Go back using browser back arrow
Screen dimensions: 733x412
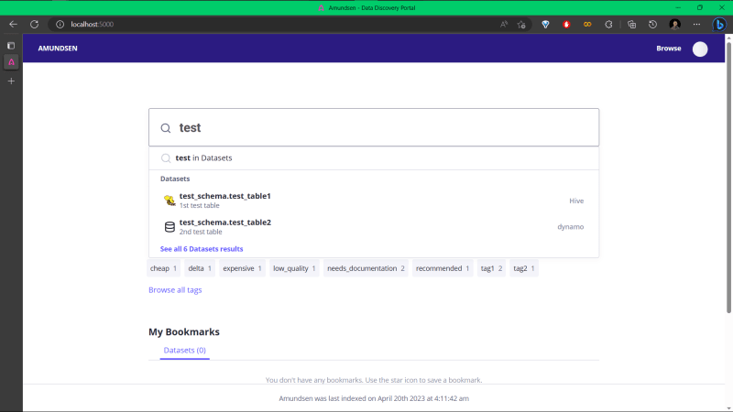[x=13, y=25]
